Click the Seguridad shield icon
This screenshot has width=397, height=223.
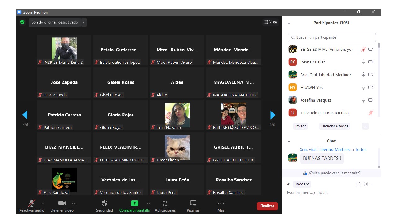coord(105,203)
